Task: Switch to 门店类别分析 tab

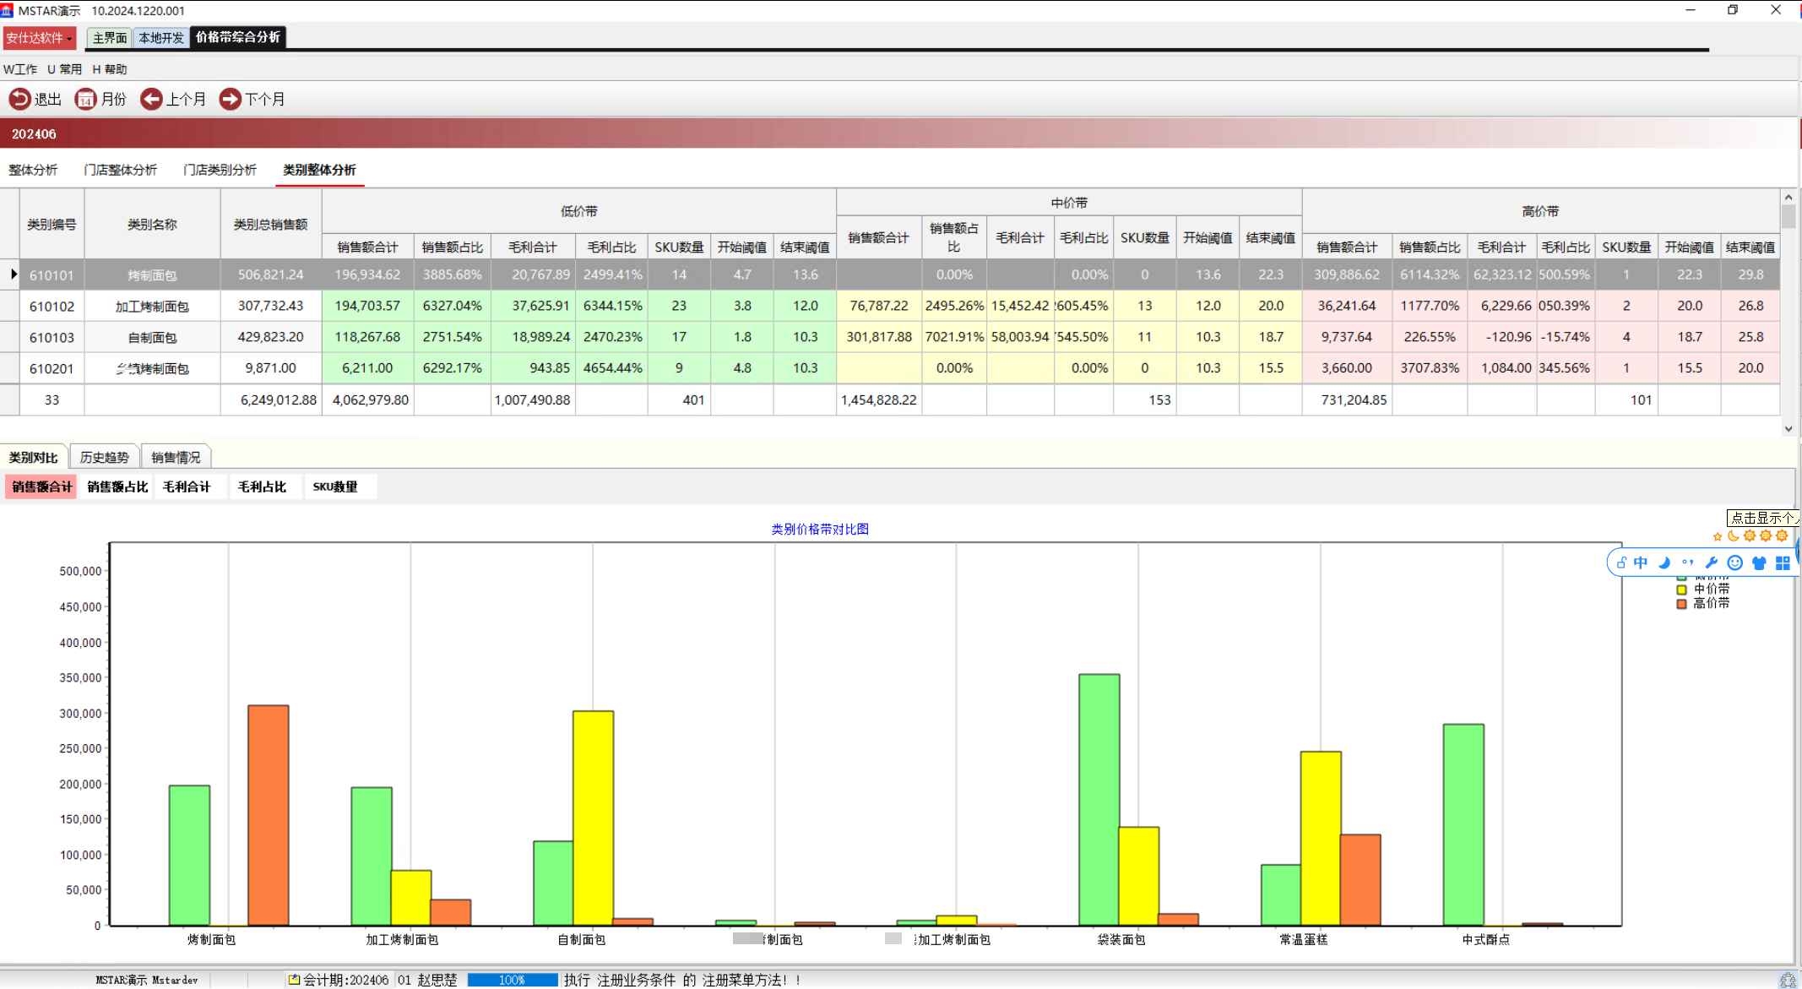Action: point(220,170)
